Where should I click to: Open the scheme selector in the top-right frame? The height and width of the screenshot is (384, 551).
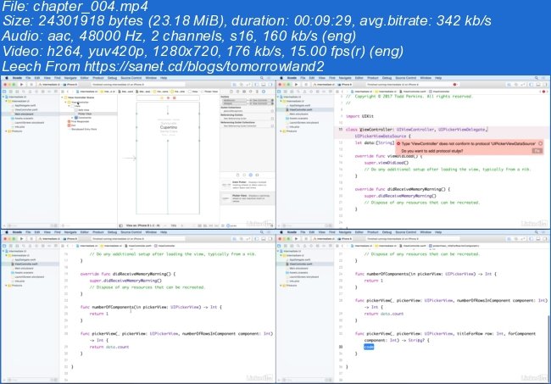point(326,85)
